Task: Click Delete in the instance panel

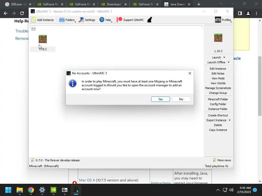Action: coord(218,125)
